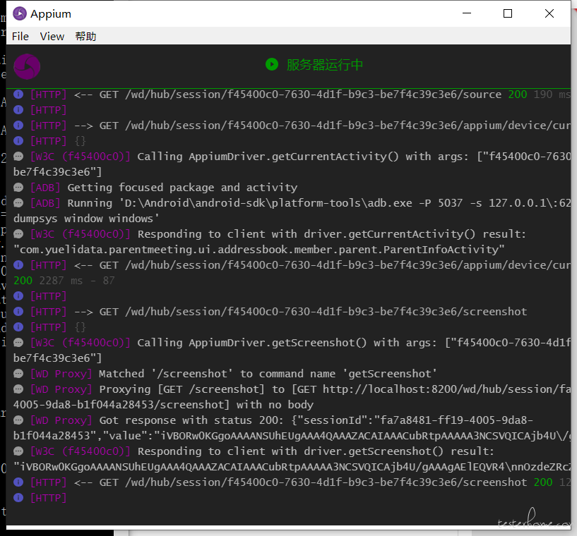Click the 'driver.getCurrentActivity() result:' log text
The height and width of the screenshot is (536, 577).
tap(415, 234)
